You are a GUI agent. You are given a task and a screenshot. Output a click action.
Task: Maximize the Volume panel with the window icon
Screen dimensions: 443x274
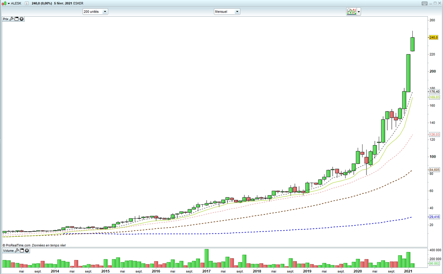tap(22, 250)
